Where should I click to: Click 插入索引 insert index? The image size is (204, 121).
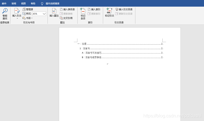click(94, 9)
